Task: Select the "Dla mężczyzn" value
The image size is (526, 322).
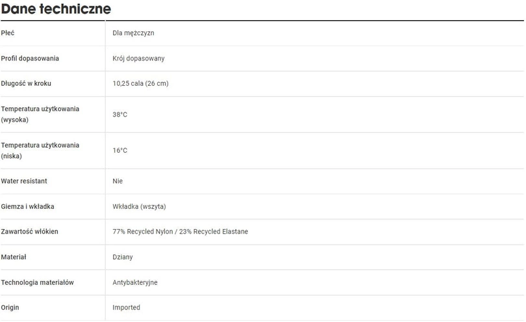Action: (133, 33)
